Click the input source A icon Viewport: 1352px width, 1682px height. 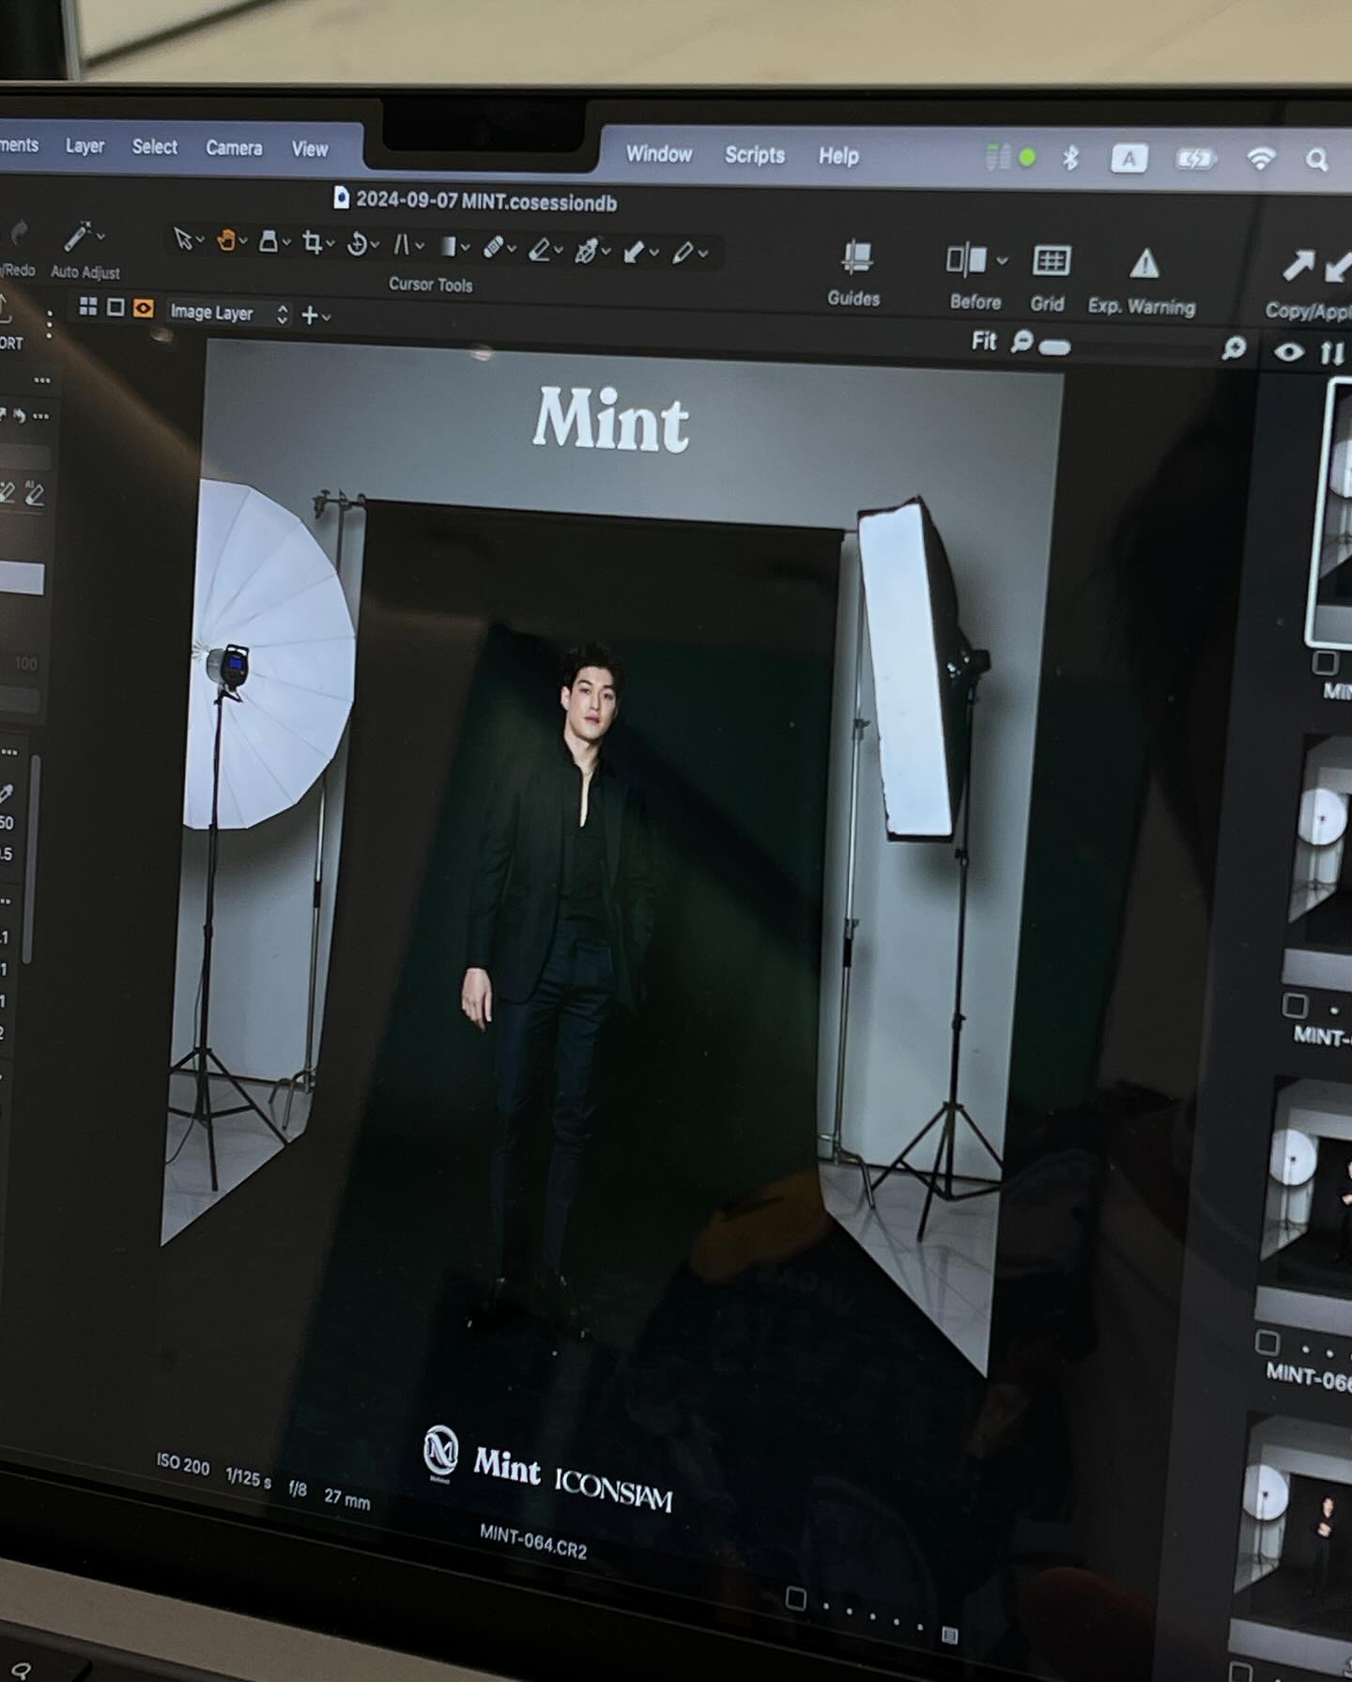(1129, 159)
